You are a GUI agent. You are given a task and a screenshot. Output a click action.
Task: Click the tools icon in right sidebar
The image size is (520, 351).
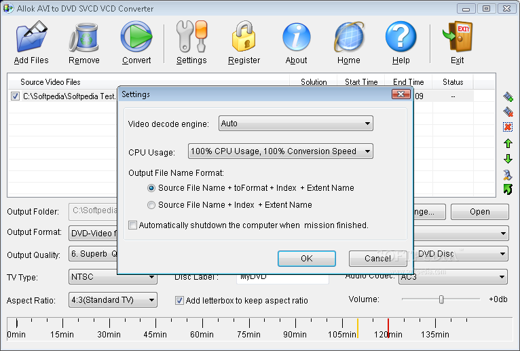point(508,174)
